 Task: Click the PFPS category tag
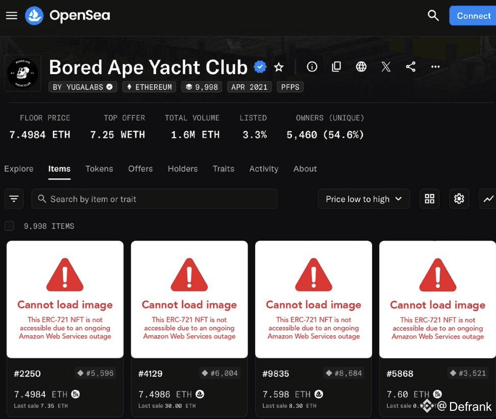290,87
